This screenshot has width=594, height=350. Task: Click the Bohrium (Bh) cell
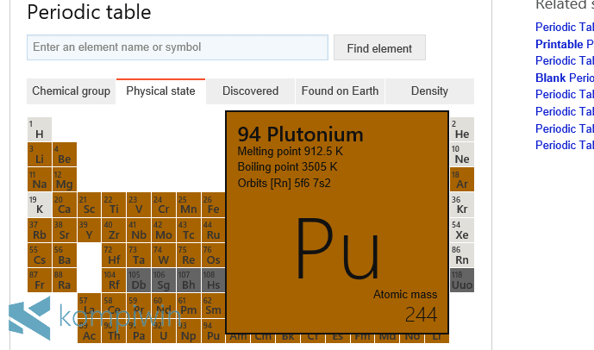coord(189,280)
